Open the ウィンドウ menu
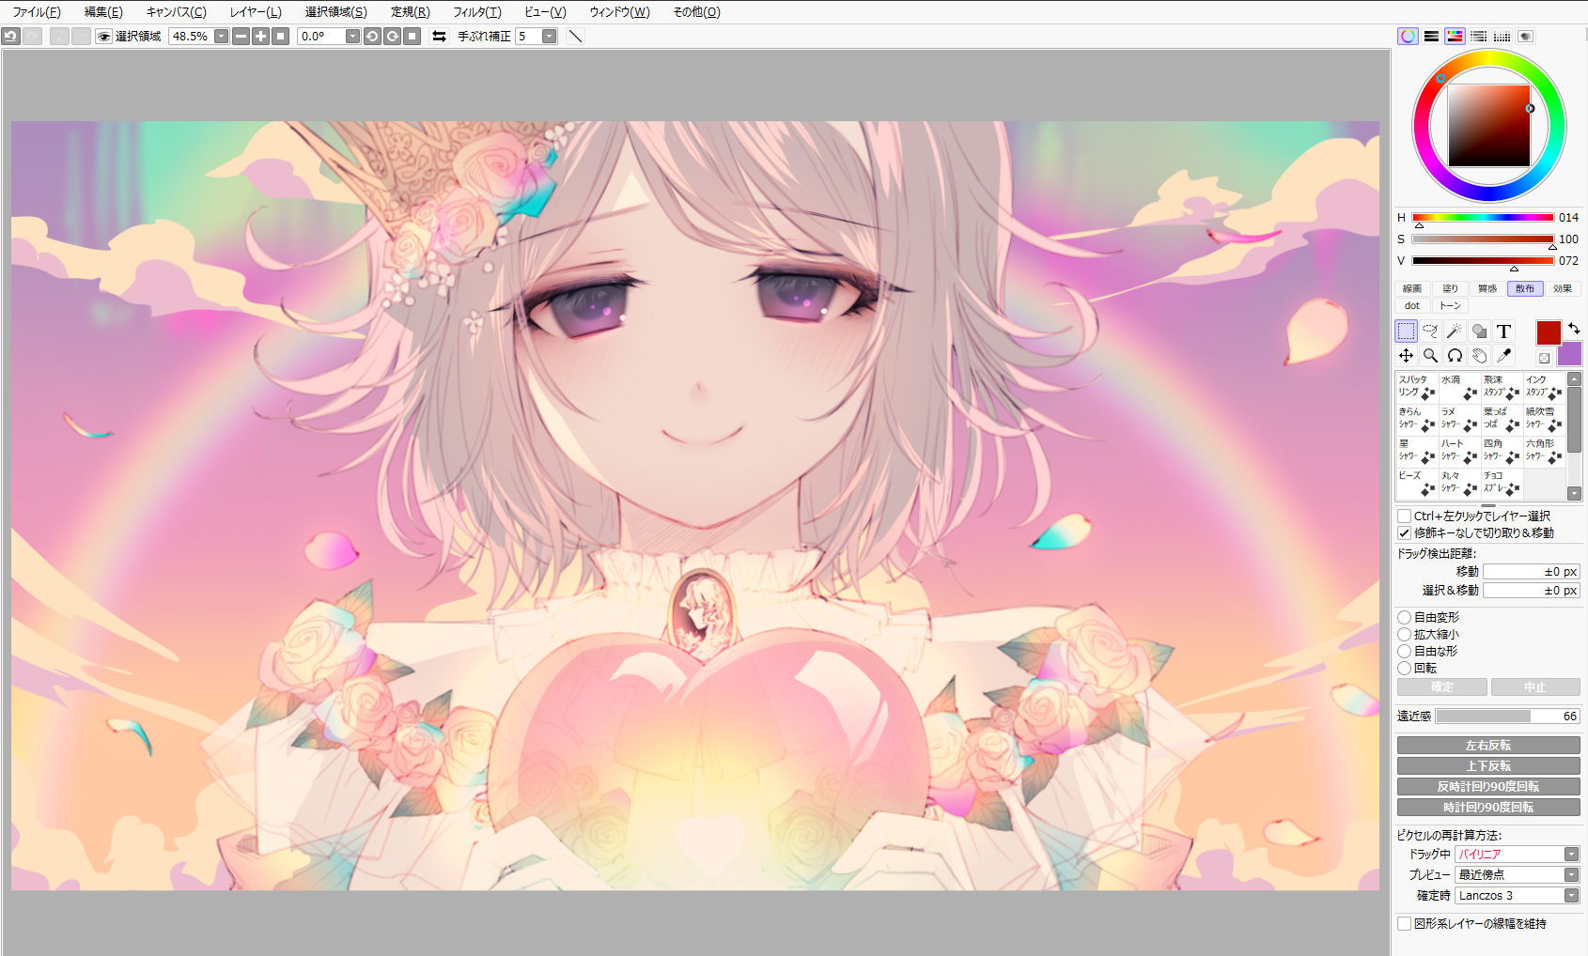Image resolution: width=1588 pixels, height=956 pixels. click(619, 12)
